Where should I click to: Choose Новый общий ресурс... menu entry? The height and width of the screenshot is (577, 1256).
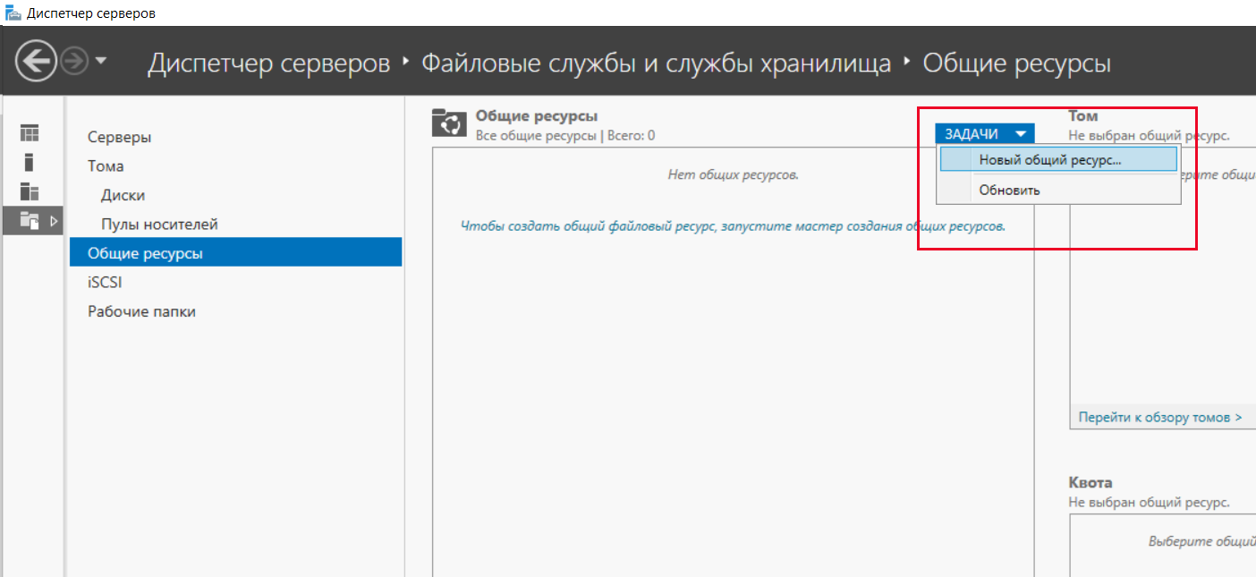(1058, 160)
